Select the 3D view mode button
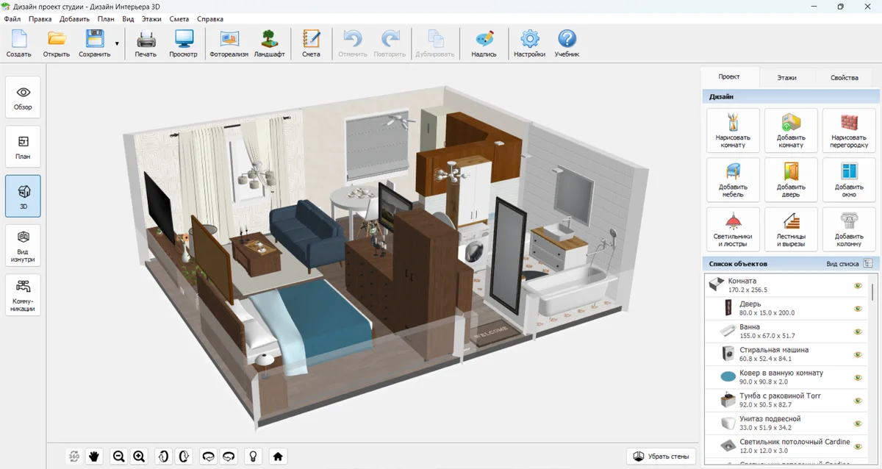Viewport: 882px width, 469px height. point(23,196)
